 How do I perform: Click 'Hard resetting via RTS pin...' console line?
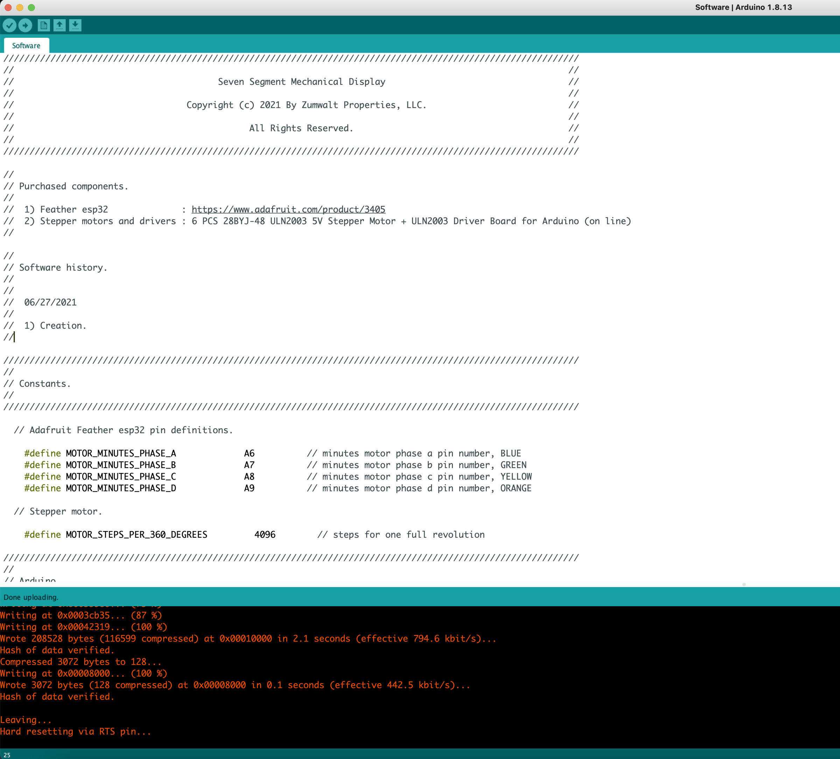(75, 731)
